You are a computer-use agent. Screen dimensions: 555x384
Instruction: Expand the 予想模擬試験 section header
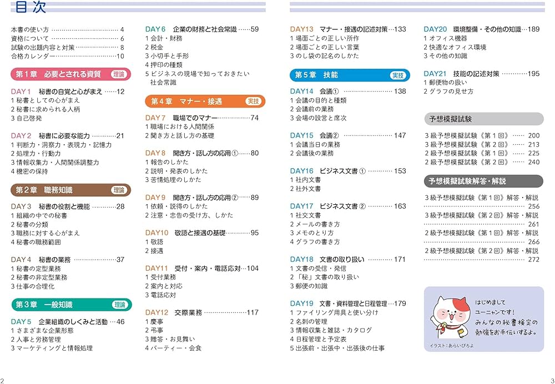pyautogui.click(x=483, y=119)
